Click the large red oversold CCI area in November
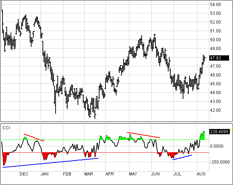This screenshot has height=185, width=233. click(5, 158)
